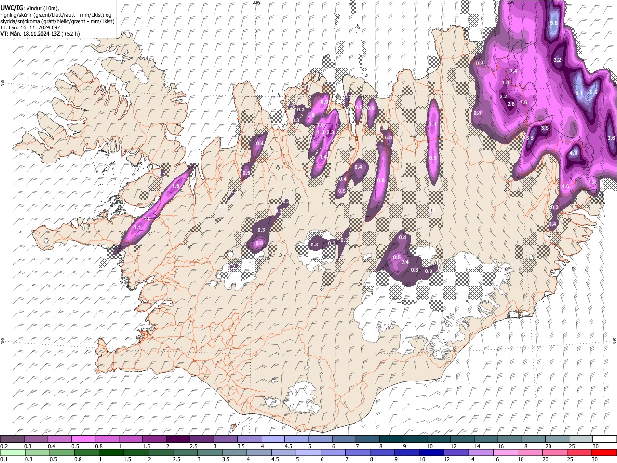Select the 'slydda/snjókoma' legend description line
617x463 pixels.
point(58,21)
